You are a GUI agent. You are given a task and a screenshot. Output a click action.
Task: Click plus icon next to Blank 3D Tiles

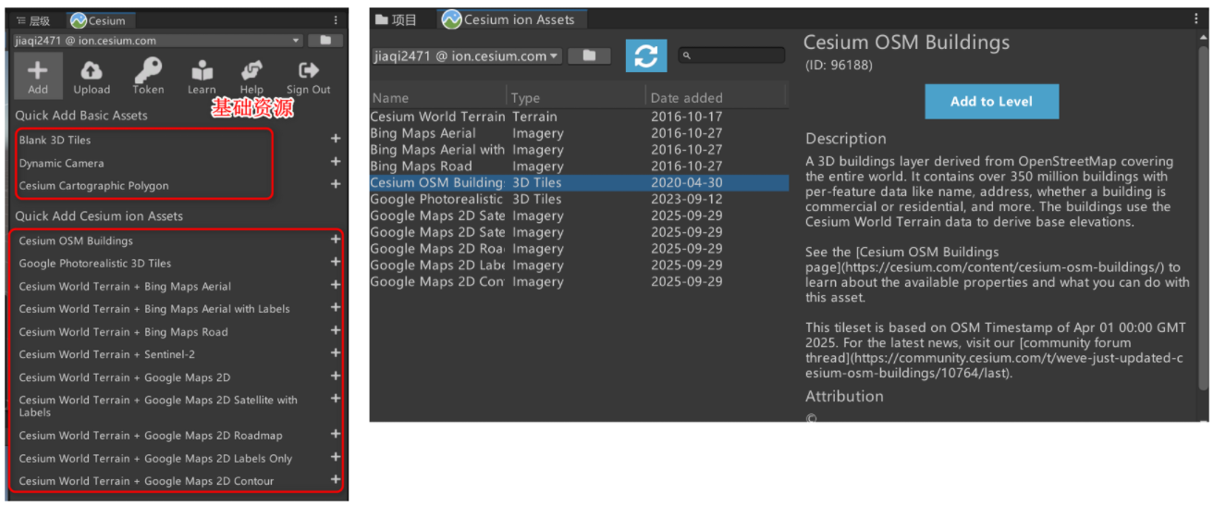click(x=336, y=140)
